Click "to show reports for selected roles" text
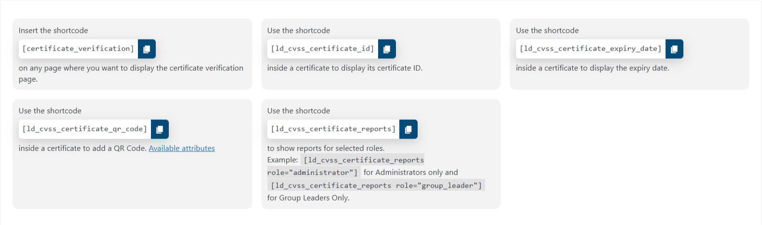The width and height of the screenshot is (762, 225). tap(326, 149)
